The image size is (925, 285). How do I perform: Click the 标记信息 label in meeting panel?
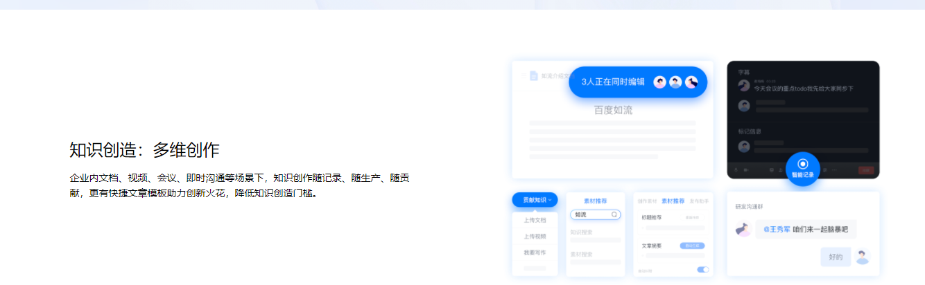pos(749,131)
